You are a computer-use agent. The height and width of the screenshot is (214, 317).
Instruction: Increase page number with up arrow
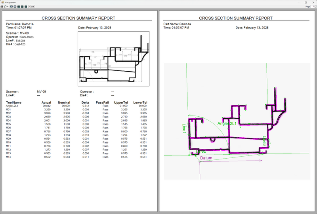[x=315, y=6]
